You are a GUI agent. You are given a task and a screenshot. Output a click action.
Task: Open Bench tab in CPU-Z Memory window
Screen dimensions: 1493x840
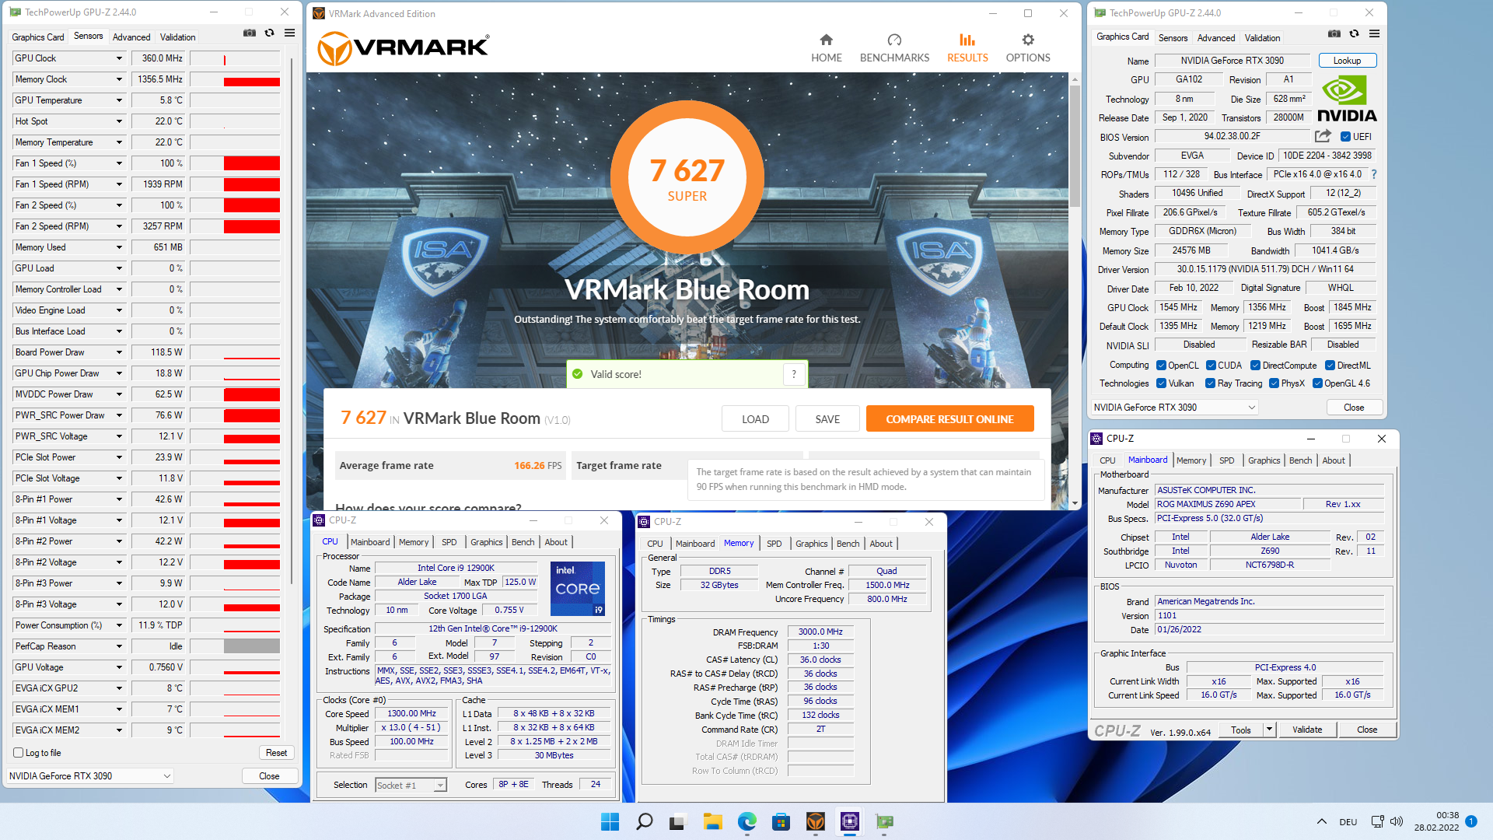[848, 544]
